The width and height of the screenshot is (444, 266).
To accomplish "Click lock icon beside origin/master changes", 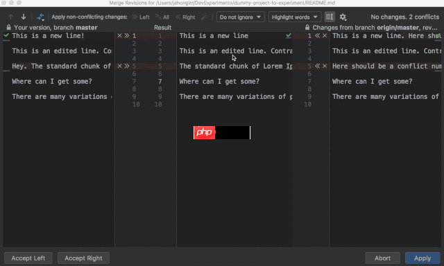I will pyautogui.click(x=307, y=28).
